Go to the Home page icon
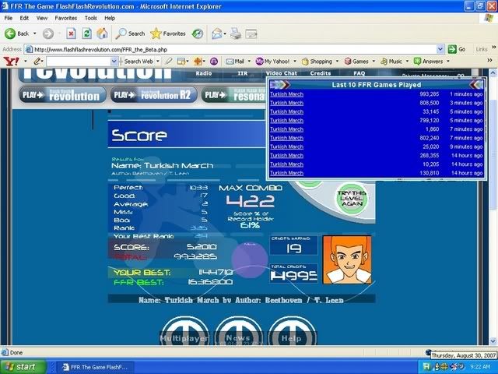 coord(102,34)
